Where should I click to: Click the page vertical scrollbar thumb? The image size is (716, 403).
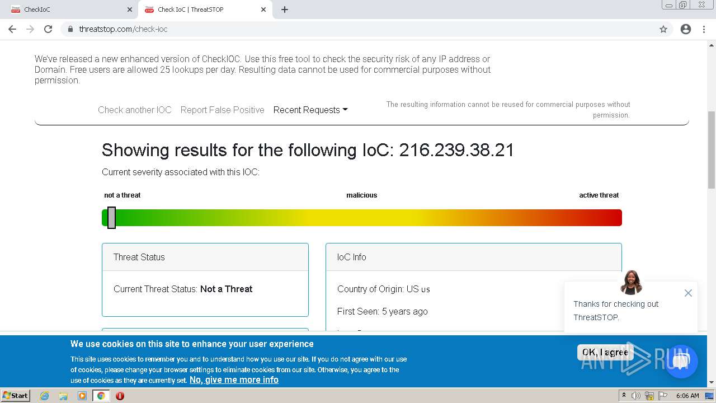coord(712,149)
